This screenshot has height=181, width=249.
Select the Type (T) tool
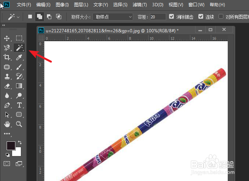(19, 105)
